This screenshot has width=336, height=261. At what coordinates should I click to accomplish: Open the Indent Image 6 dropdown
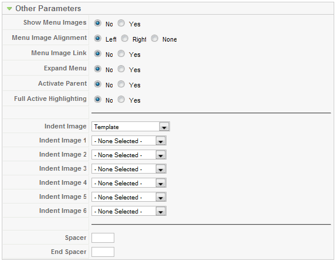pos(129,211)
